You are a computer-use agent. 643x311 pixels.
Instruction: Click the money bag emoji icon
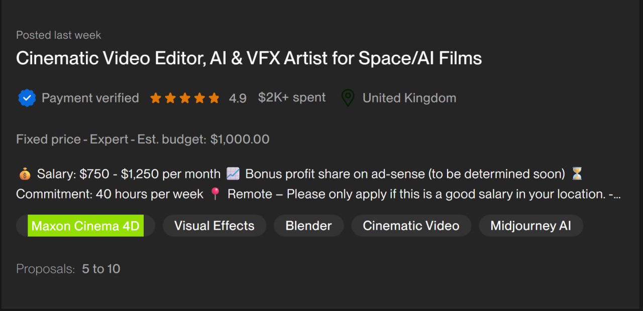point(25,174)
